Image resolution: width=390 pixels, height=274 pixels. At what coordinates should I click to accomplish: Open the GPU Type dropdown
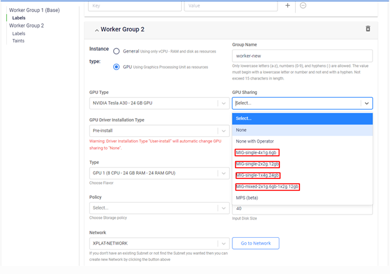click(159, 104)
